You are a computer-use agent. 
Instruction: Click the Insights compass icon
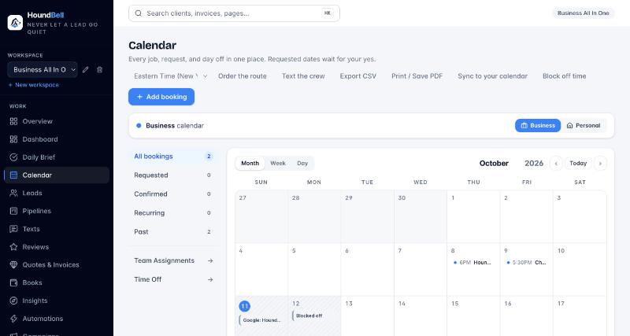tap(13, 301)
